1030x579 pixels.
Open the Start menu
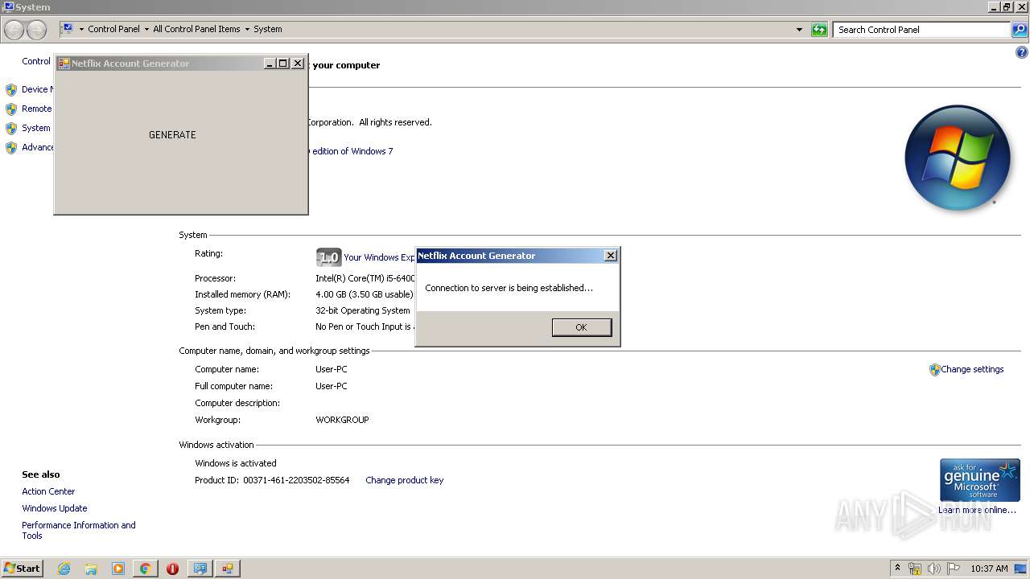pyautogui.click(x=22, y=568)
